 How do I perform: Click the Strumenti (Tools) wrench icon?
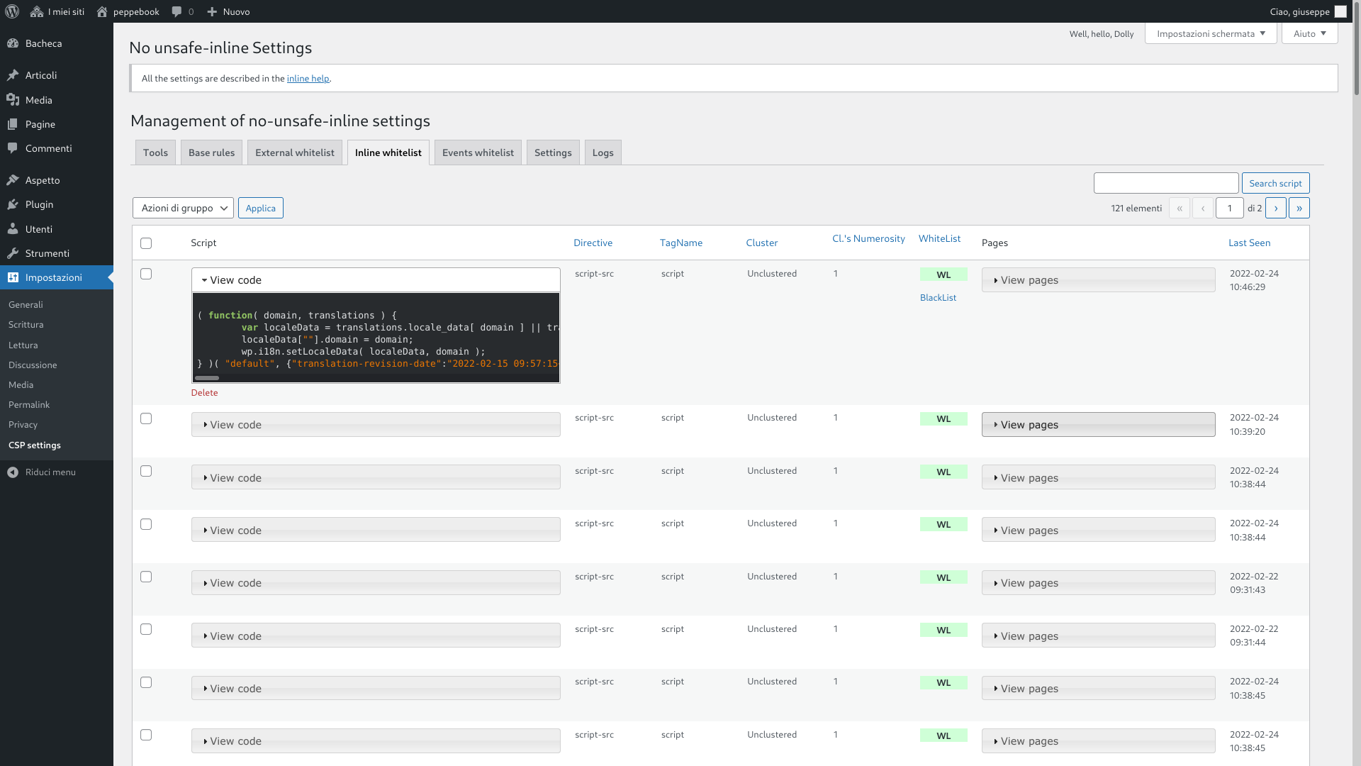click(13, 252)
